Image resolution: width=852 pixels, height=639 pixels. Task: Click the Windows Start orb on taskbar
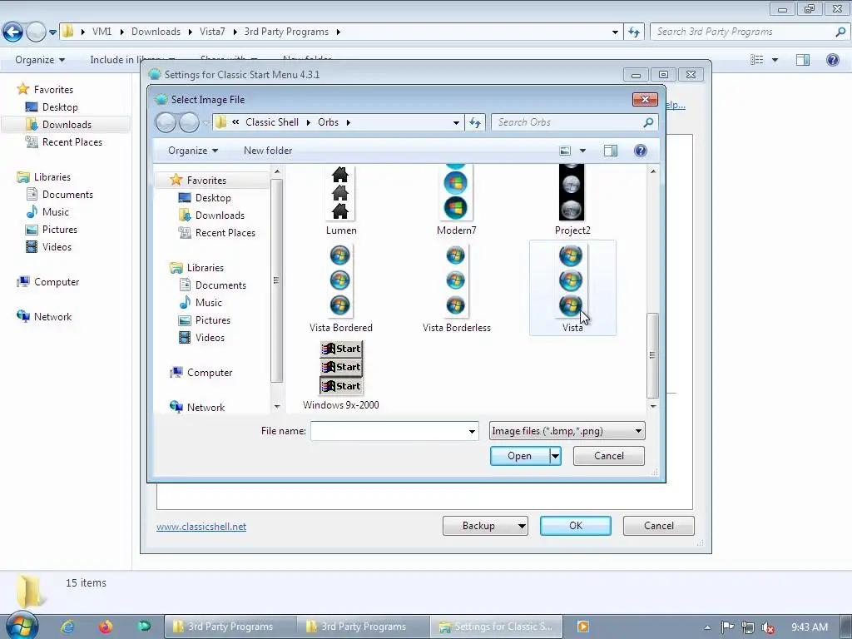(x=21, y=626)
